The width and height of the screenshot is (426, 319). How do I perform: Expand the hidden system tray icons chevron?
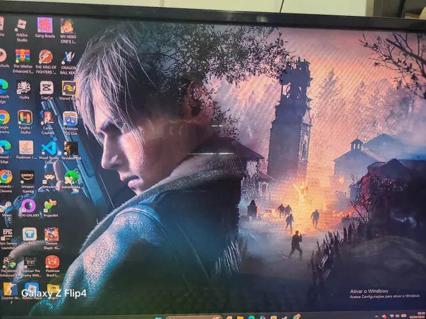click(377, 316)
